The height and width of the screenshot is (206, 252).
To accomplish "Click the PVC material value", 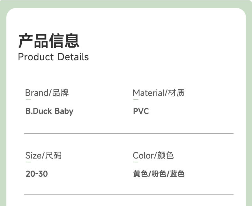I will tap(141, 111).
